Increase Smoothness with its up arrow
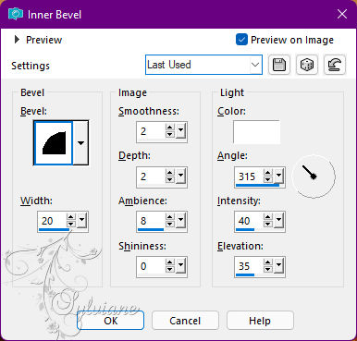 (169, 128)
